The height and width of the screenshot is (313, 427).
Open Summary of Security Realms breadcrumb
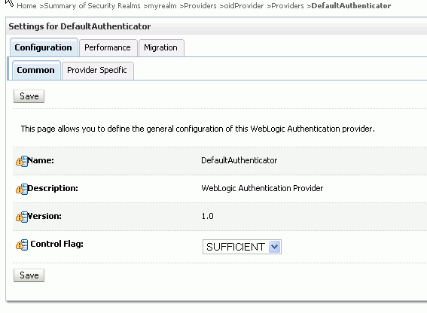[x=93, y=6]
